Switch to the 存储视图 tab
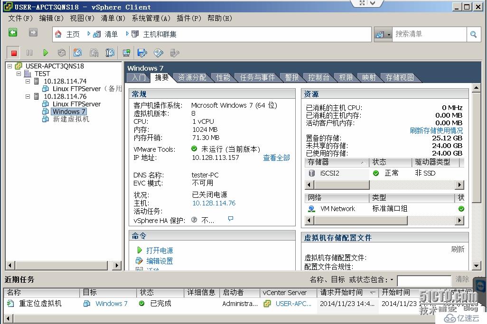 (x=400, y=78)
